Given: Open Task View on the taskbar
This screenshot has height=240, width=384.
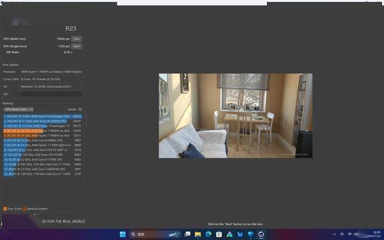Looking at the screenshot, I should 188,234.
